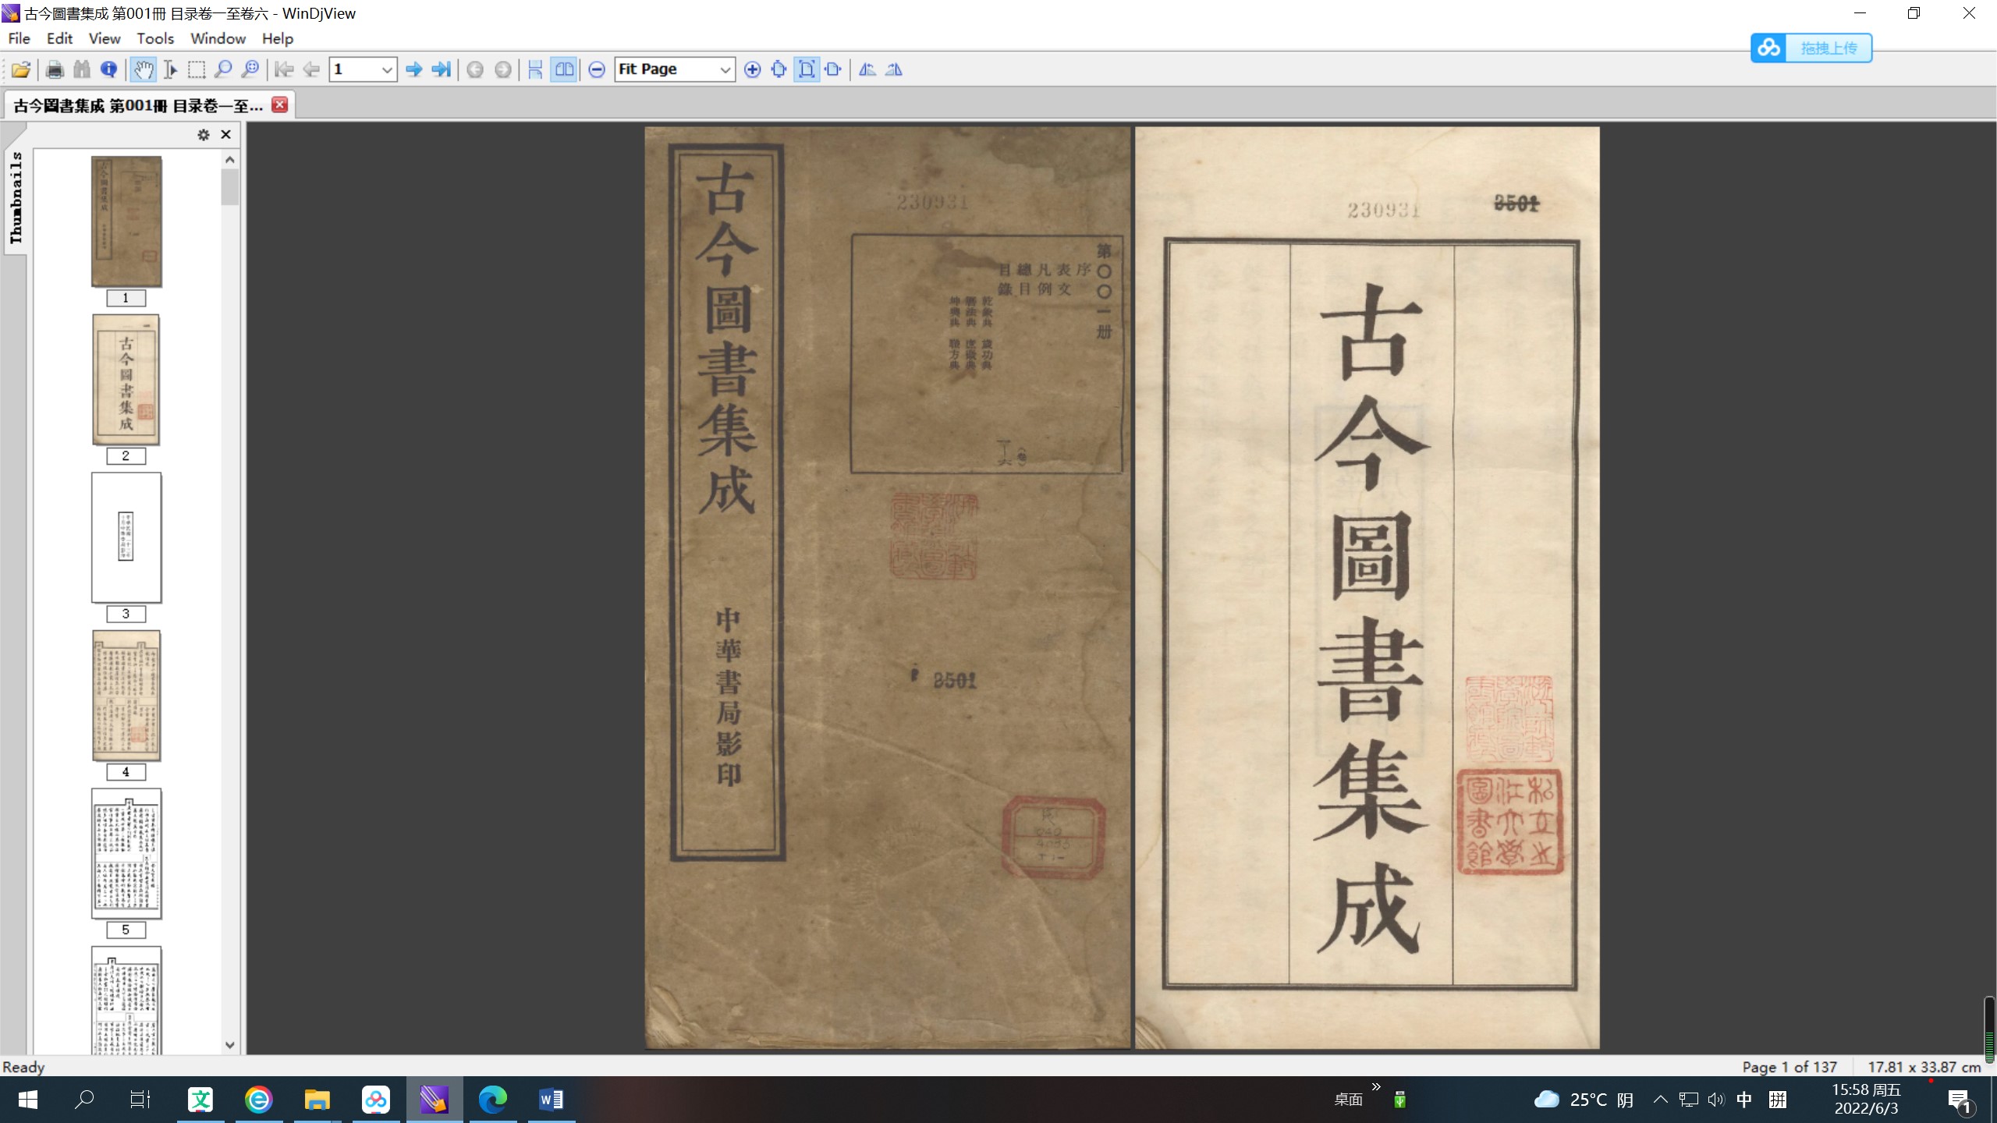Jump to the last page
The image size is (1997, 1123).
coord(442,69)
